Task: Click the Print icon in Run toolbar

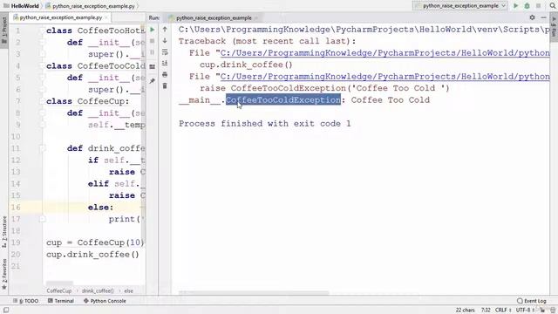Action: tap(165, 75)
